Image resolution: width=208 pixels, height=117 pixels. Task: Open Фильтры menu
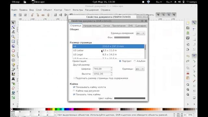click(x=78, y=10)
